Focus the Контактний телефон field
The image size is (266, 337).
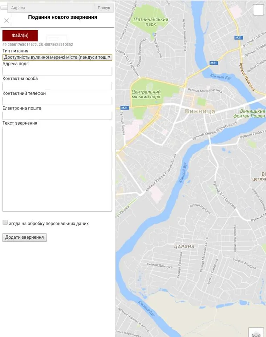[57, 101]
